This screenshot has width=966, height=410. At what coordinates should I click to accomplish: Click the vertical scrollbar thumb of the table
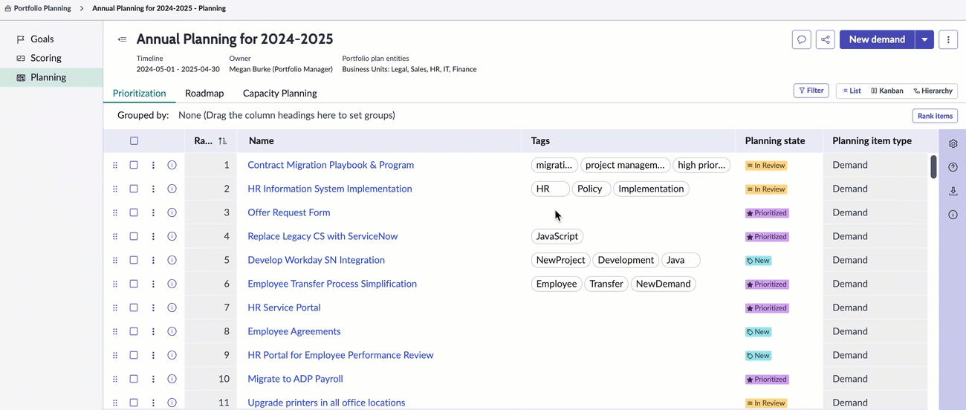tap(933, 167)
